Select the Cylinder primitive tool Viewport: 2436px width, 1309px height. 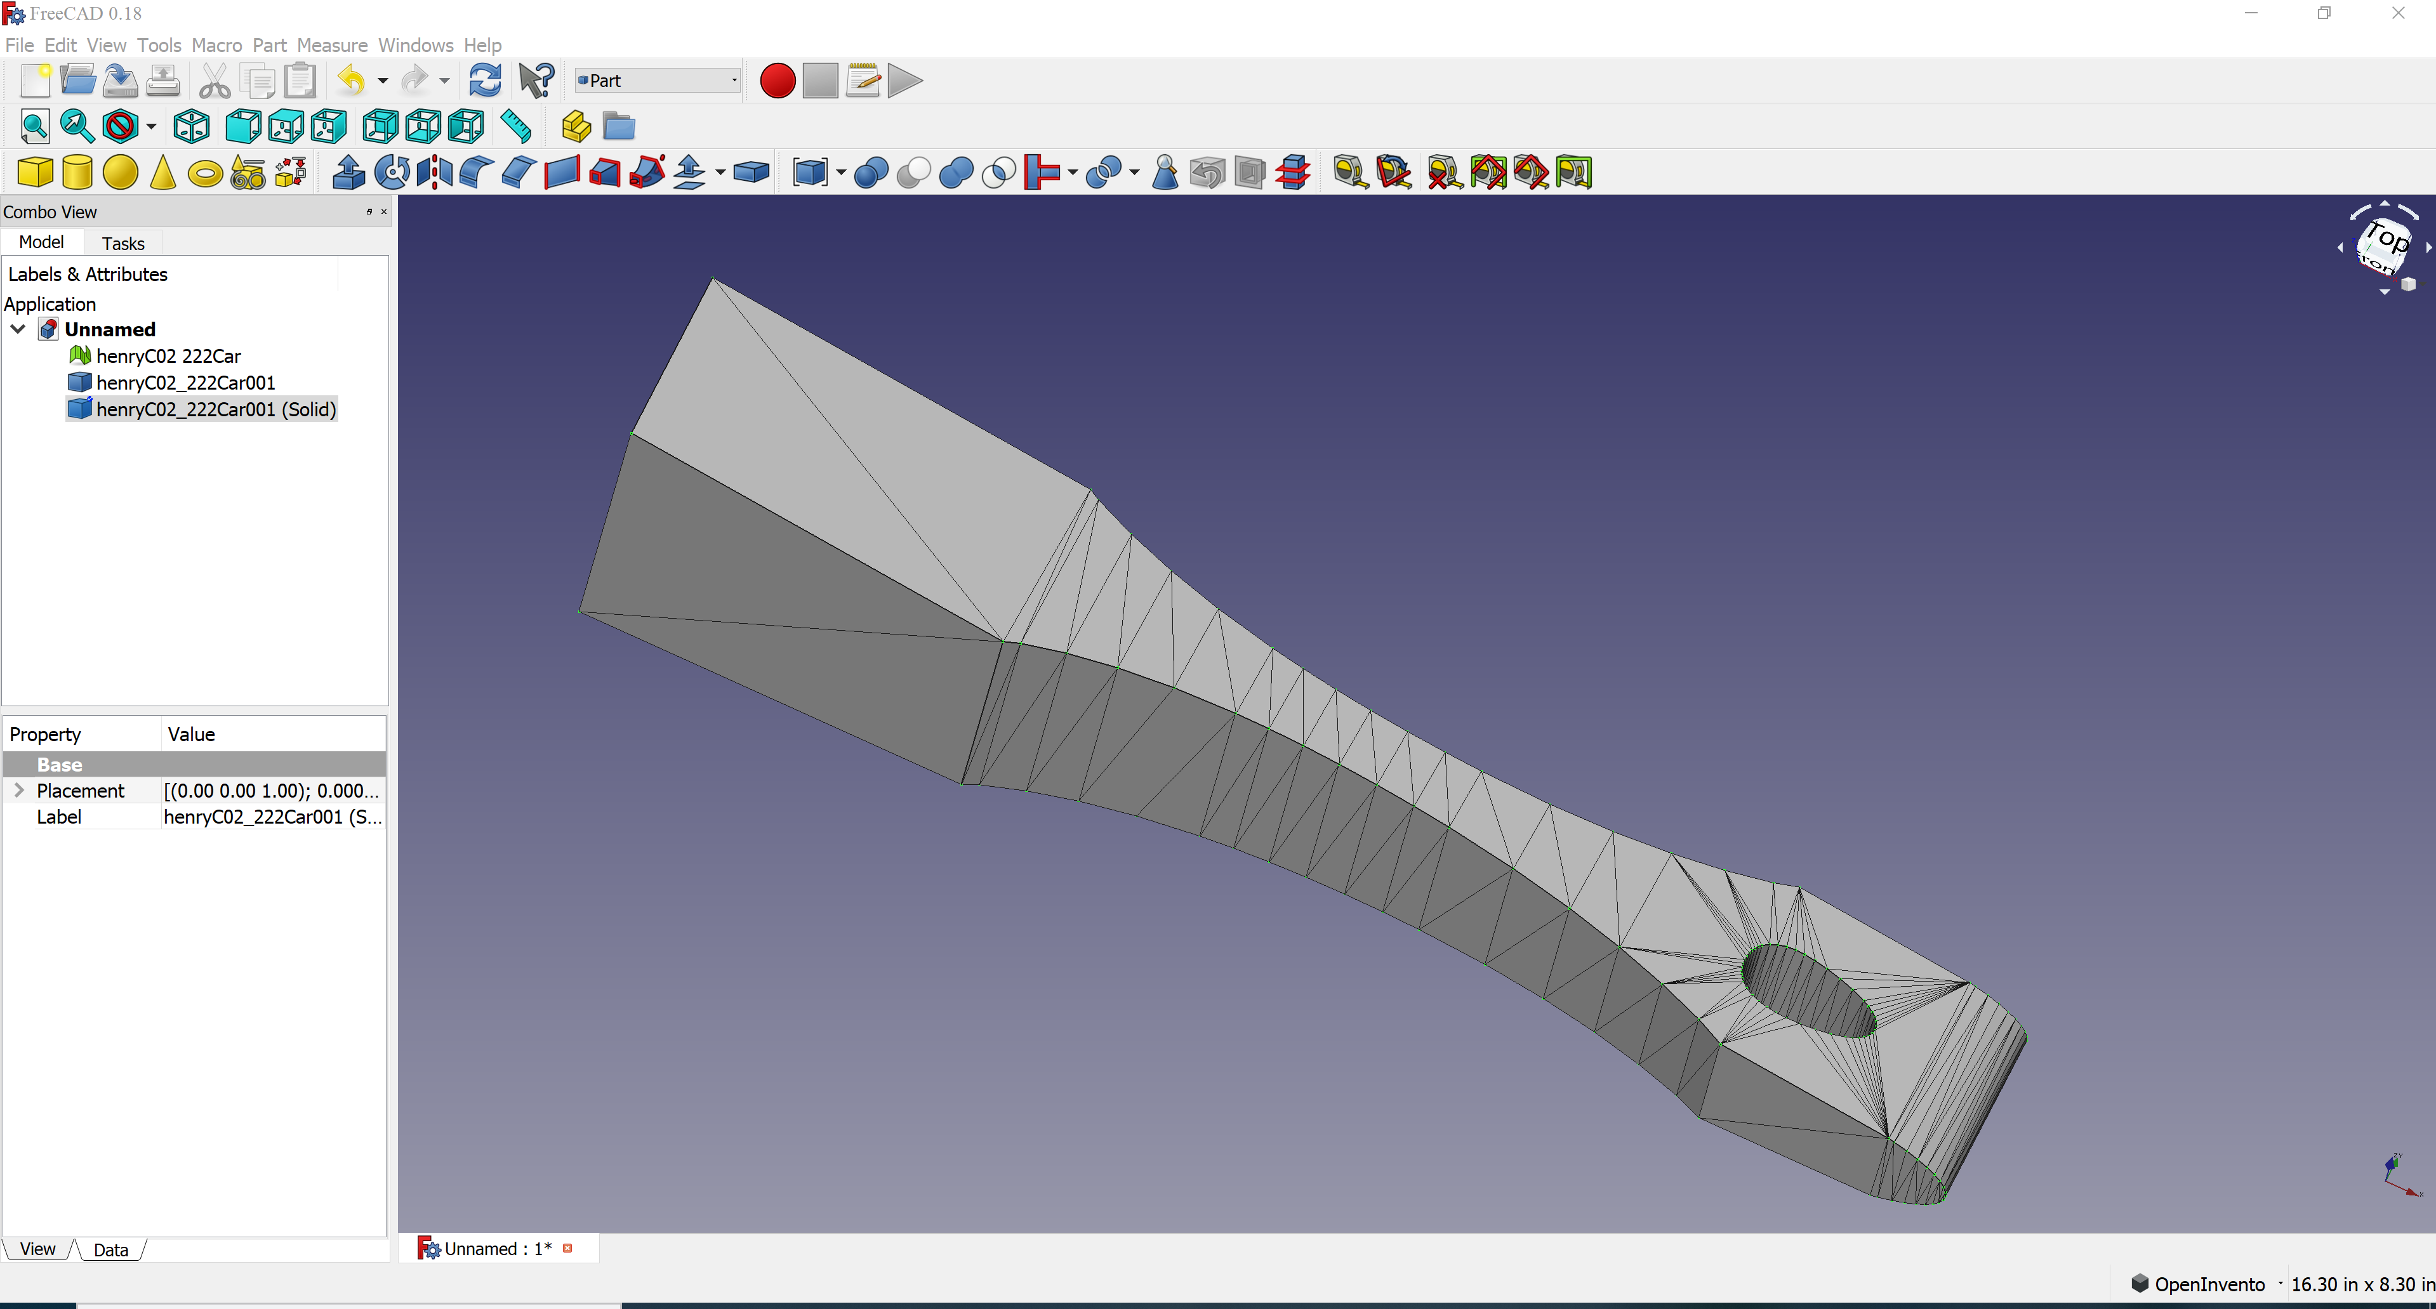click(77, 171)
